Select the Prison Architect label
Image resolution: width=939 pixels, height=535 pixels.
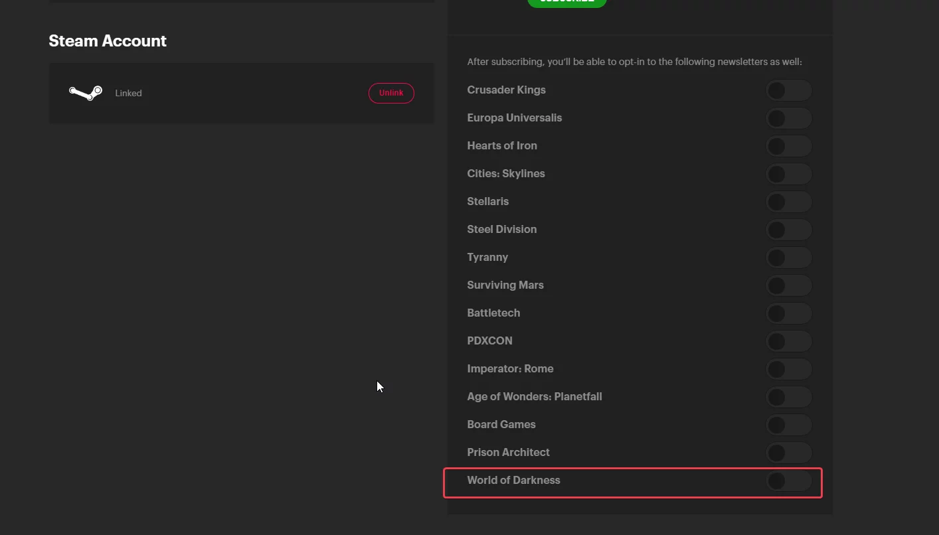(x=508, y=452)
